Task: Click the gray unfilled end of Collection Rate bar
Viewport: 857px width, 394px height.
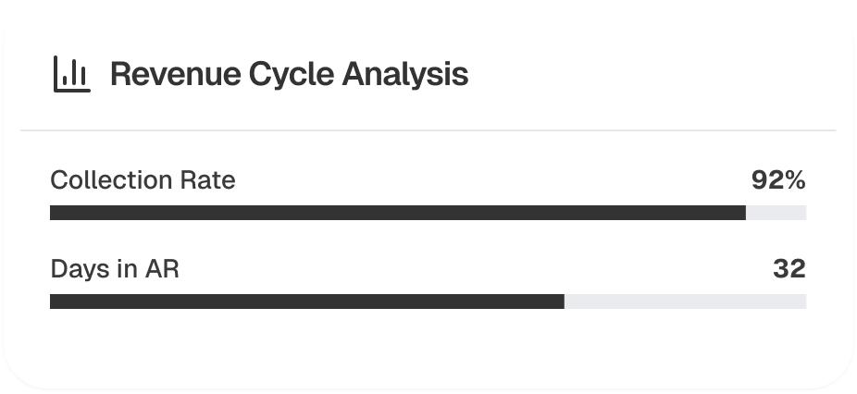Action: click(776, 213)
